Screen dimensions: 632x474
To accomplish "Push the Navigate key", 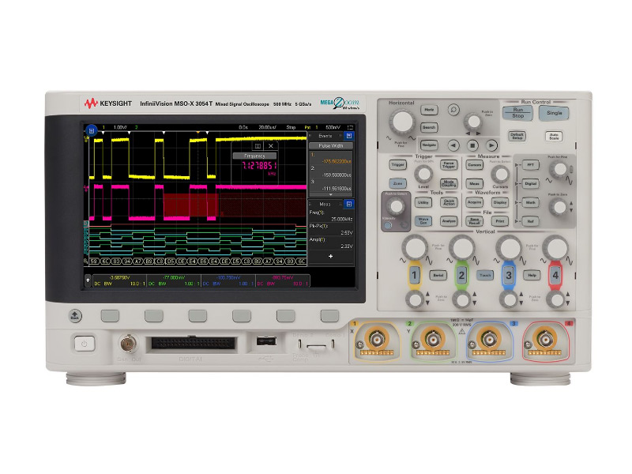I will pos(429,145).
